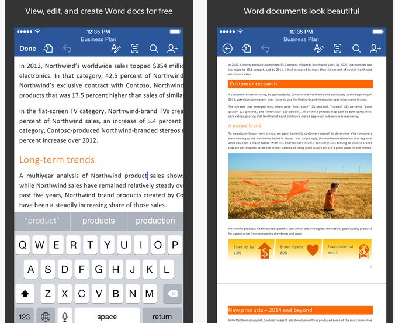Switch to reading view in the right phone
Viewport: 395px width, 323px height.
[x=338, y=49]
